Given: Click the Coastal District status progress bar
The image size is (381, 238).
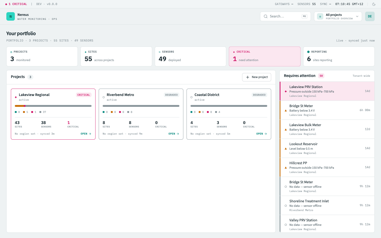Looking at the screenshot, I should [x=229, y=106].
